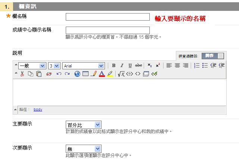Screen dimensions: 239x160
Task: Open the 主要顯示 百分比 dropdown
Action: point(83,125)
